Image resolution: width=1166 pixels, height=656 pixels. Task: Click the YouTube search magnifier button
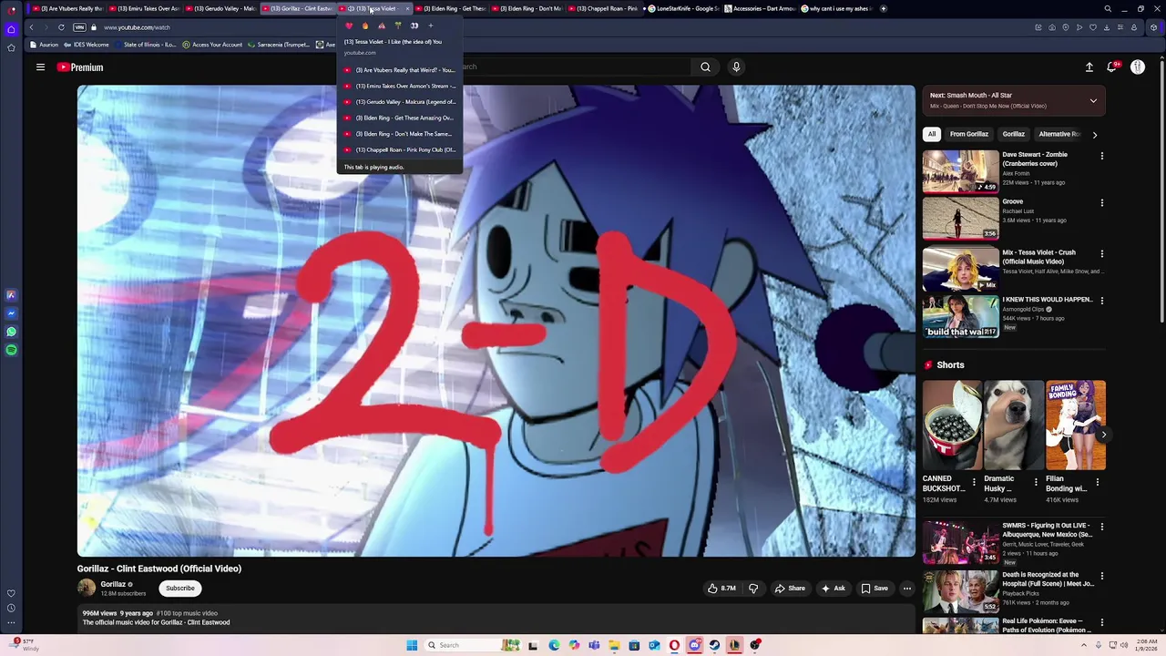tap(705, 67)
